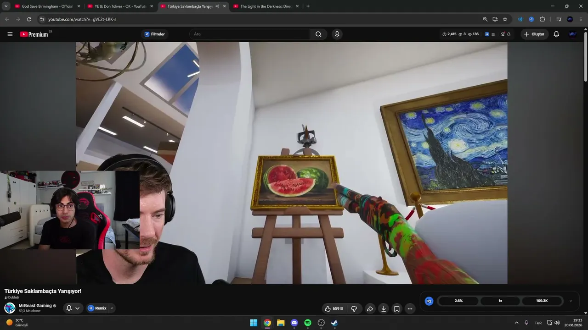
Task: Click the install app icon in address bar
Action: coord(495,19)
